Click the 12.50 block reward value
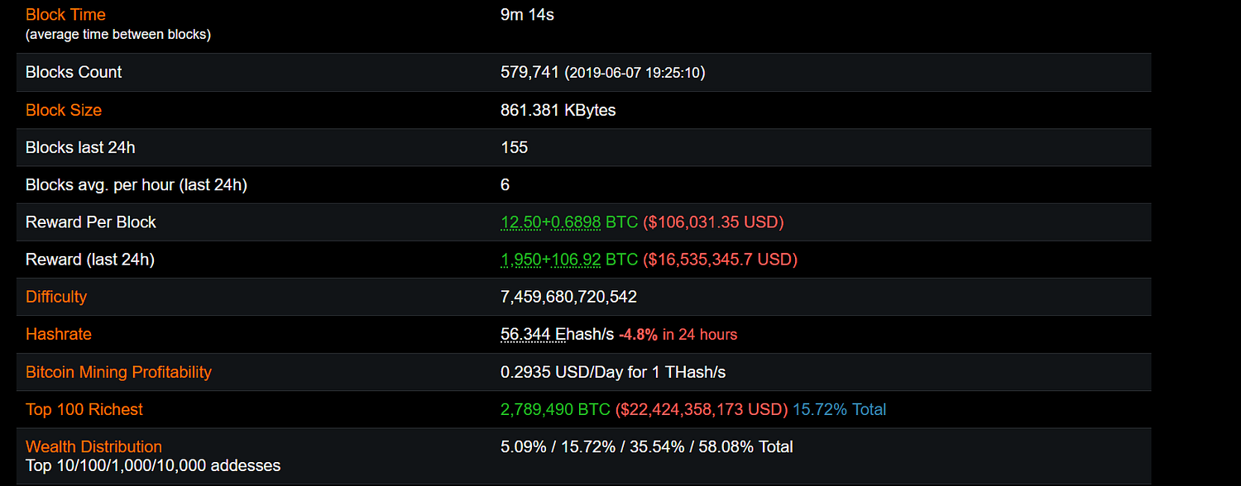The image size is (1241, 486). click(520, 222)
